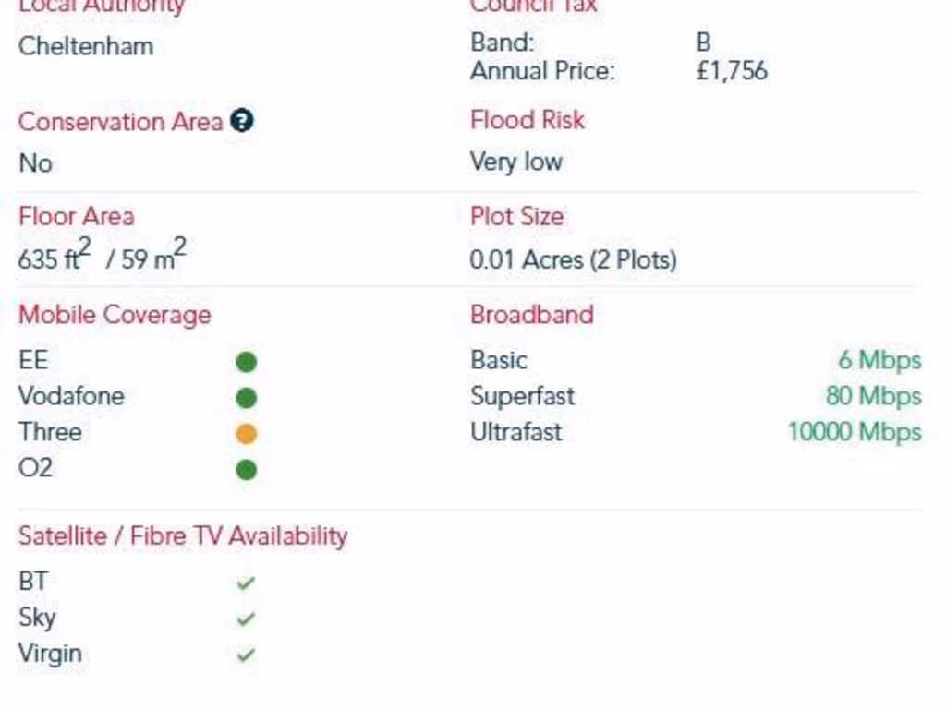Click the Floor Area heading

coord(77,217)
